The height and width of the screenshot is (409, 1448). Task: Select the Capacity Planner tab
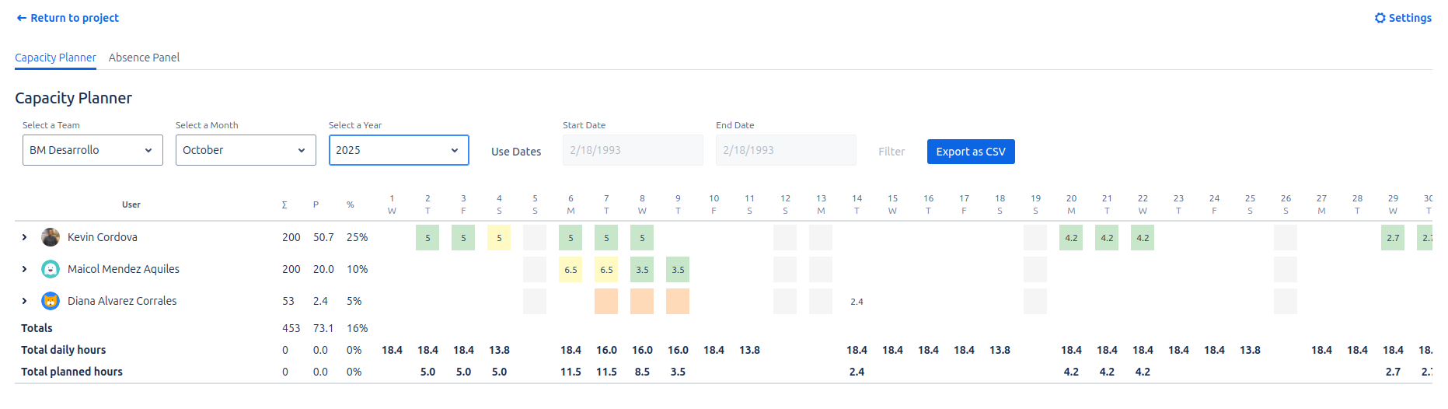(55, 58)
